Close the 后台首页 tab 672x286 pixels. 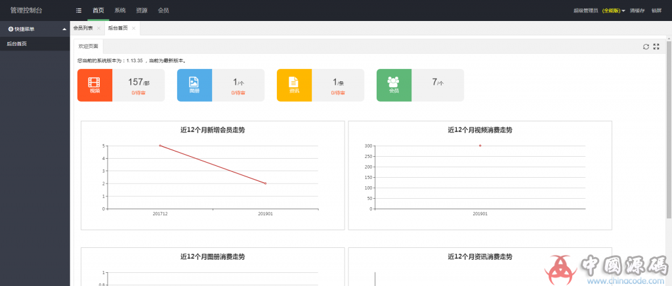tap(134, 28)
